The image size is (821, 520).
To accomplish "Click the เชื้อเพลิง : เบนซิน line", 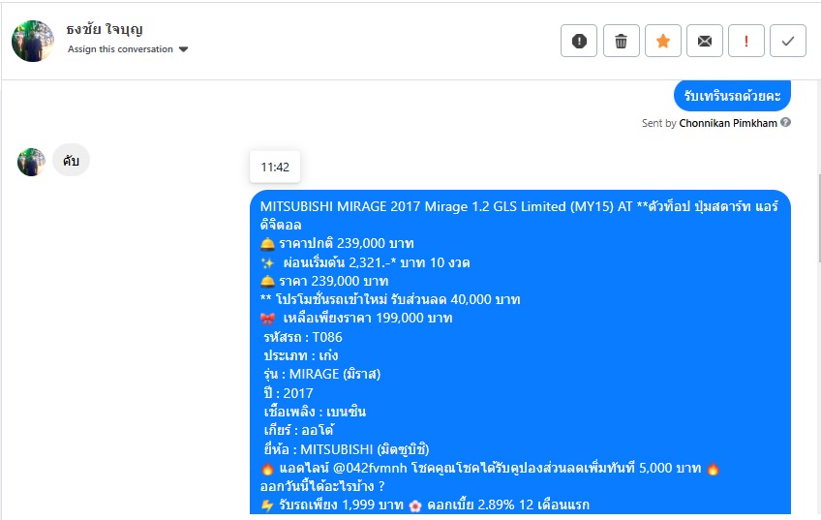I will pos(315,412).
